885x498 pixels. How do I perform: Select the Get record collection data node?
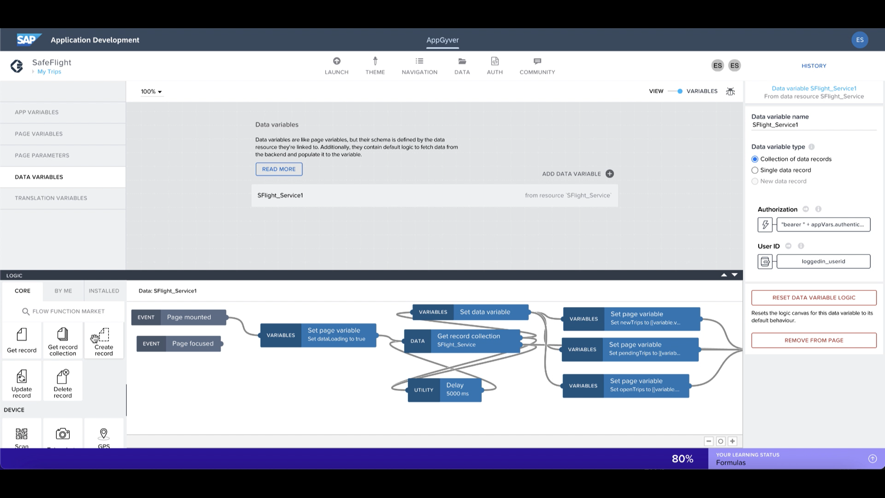(462, 341)
